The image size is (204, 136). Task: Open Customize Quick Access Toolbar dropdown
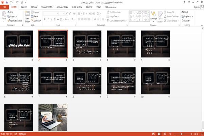tap(25, 2)
